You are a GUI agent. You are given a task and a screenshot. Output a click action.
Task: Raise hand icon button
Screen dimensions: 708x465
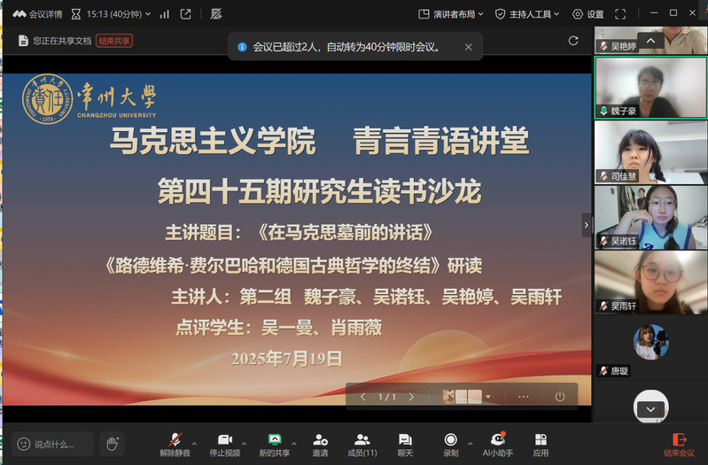tap(113, 445)
